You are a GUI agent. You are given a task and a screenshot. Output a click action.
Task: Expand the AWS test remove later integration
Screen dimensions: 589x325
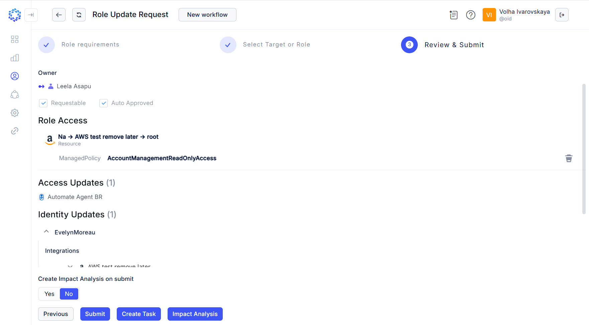coord(70,266)
